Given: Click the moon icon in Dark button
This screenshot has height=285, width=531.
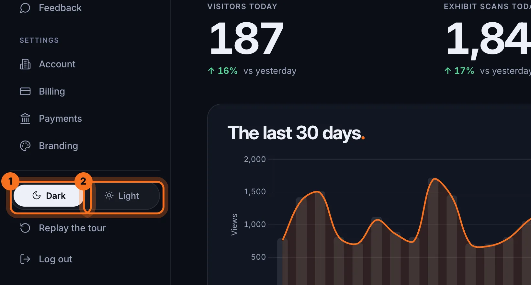Looking at the screenshot, I should point(37,196).
